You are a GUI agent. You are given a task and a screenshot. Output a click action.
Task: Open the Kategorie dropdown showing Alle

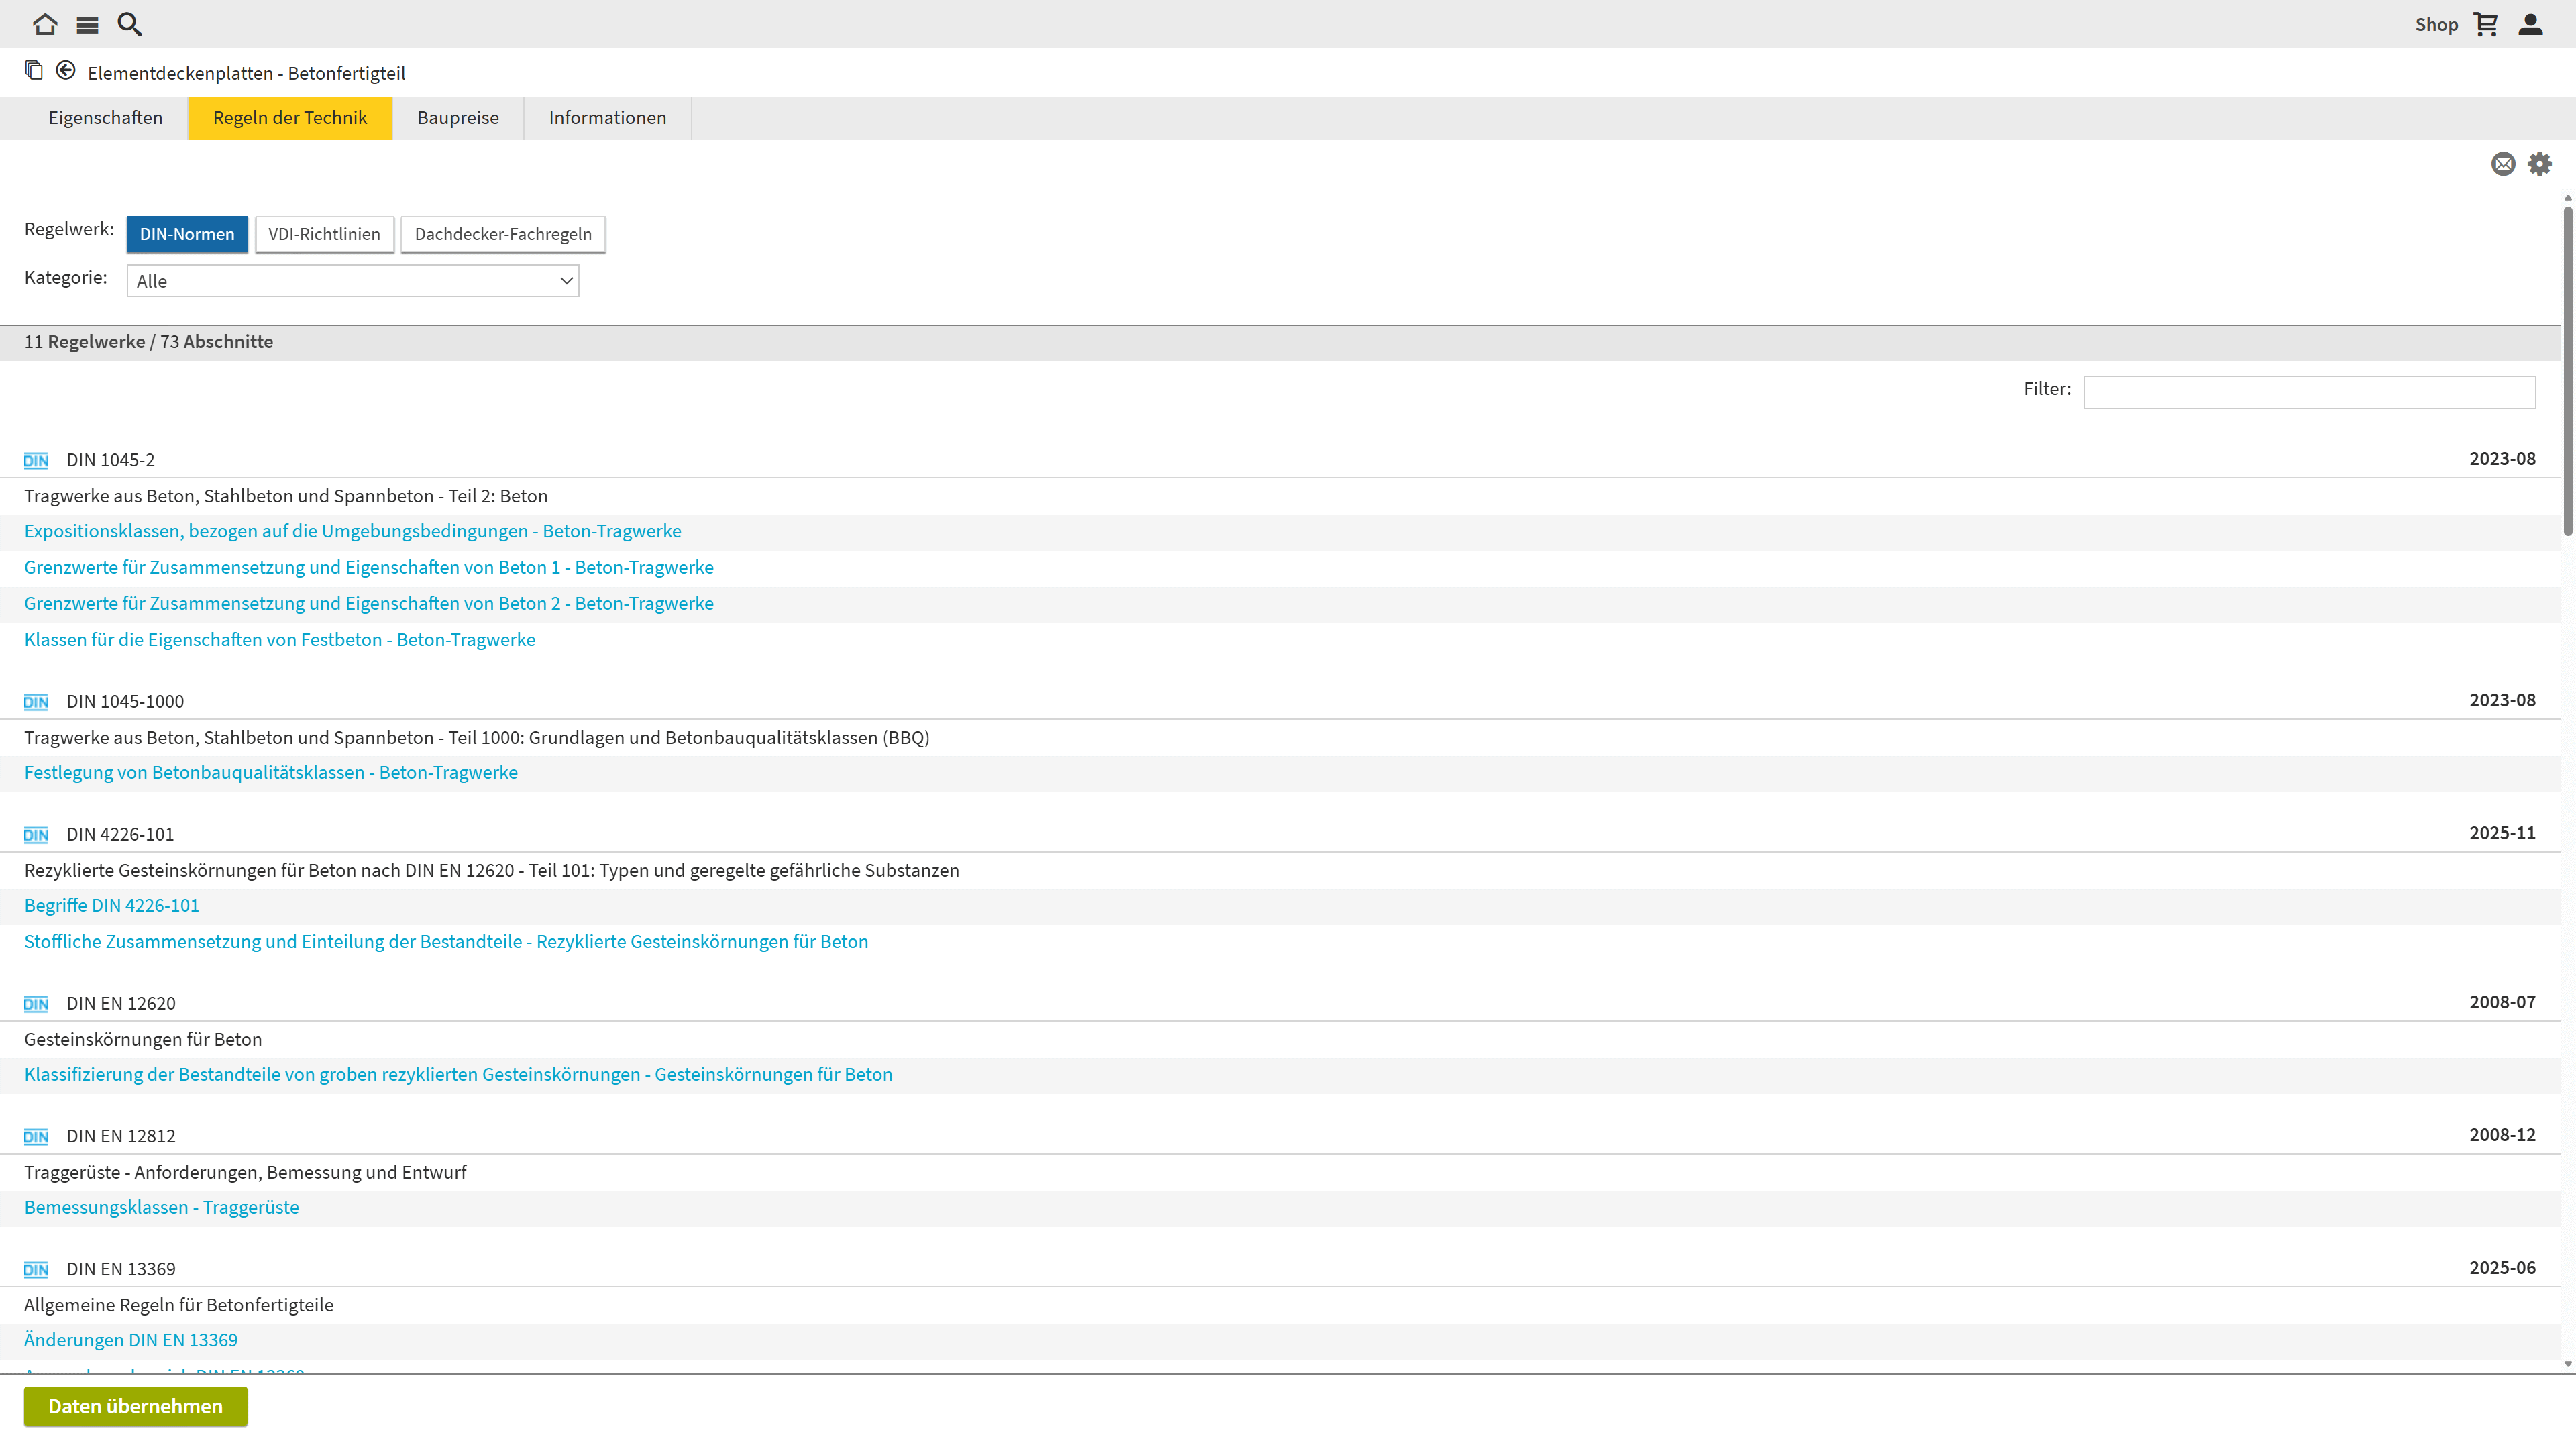click(353, 281)
